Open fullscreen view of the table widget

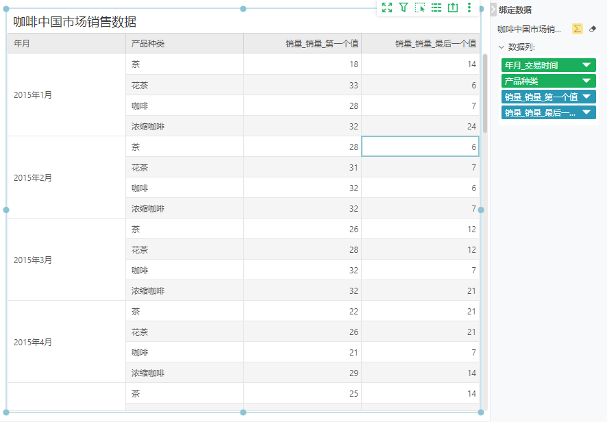coord(386,8)
